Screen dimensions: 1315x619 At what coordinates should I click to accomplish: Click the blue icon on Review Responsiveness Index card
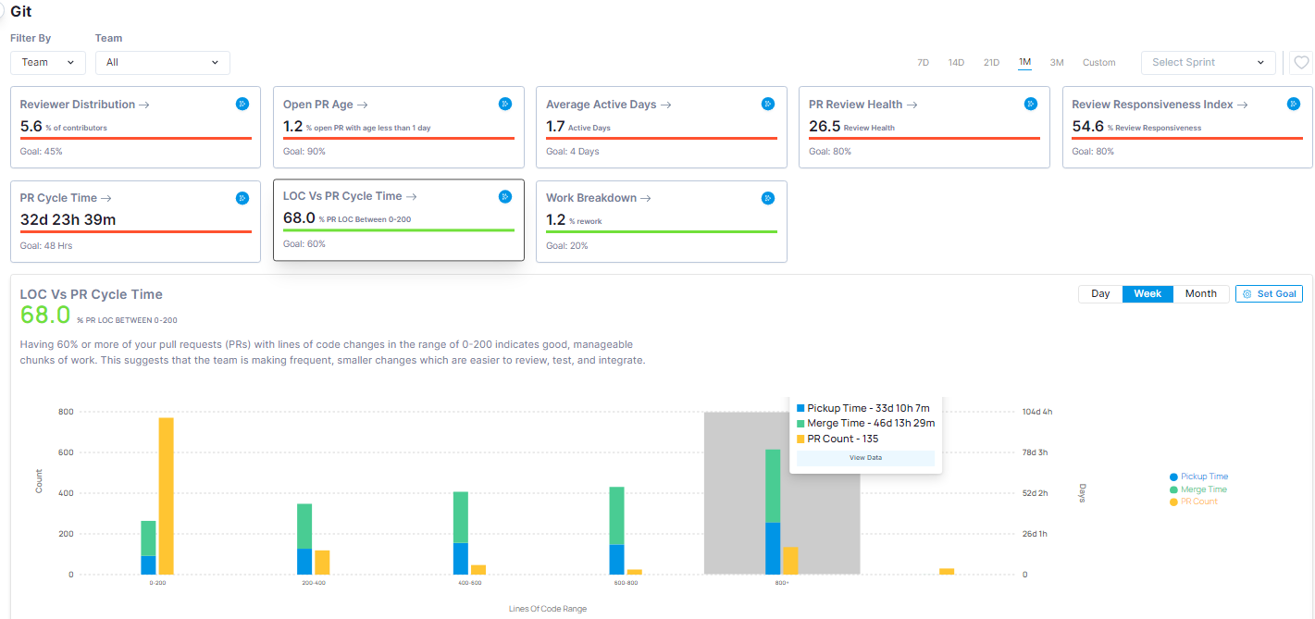pyautogui.click(x=1294, y=104)
